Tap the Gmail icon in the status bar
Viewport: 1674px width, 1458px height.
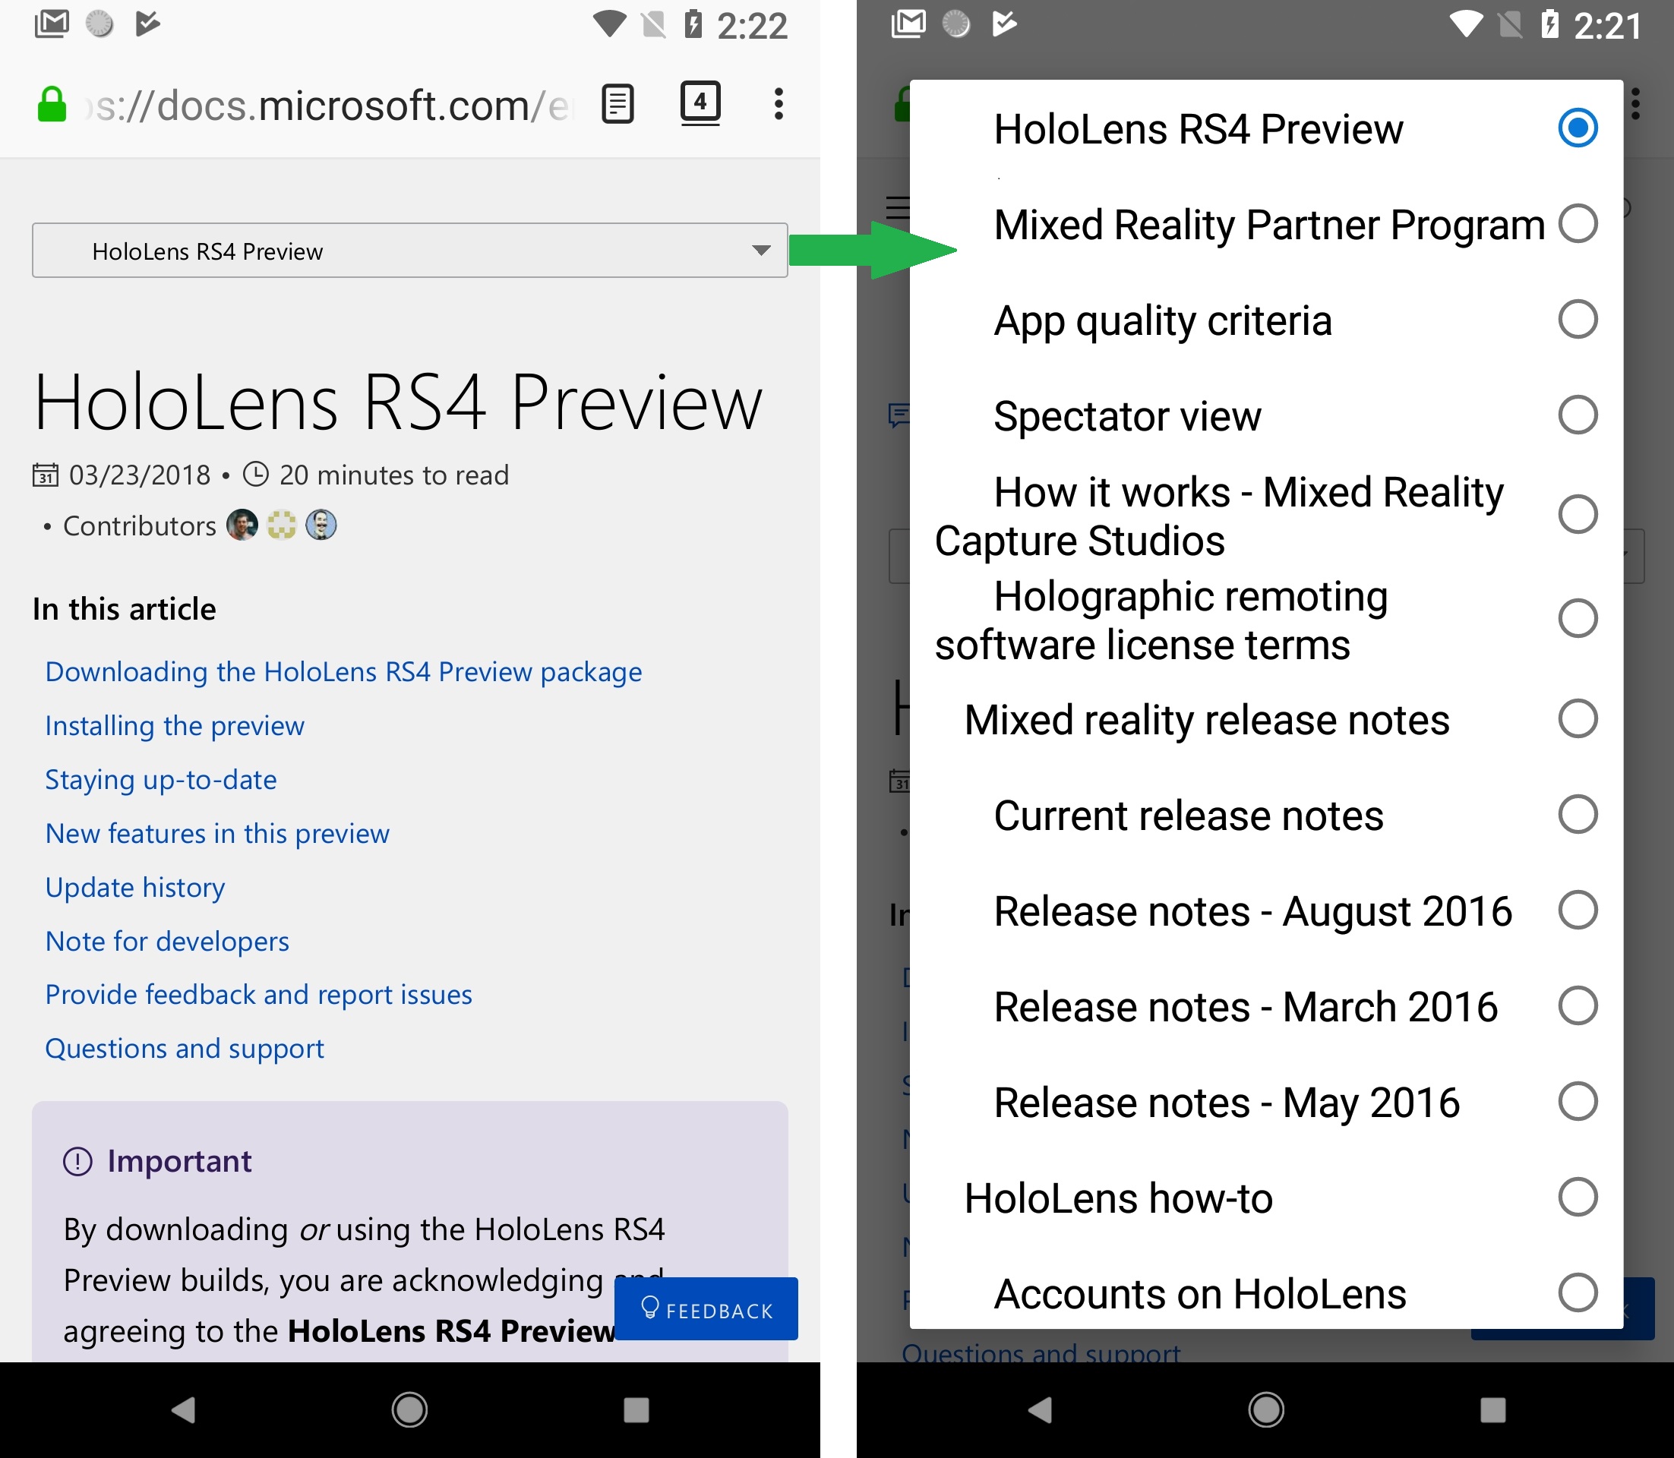pos(52,24)
